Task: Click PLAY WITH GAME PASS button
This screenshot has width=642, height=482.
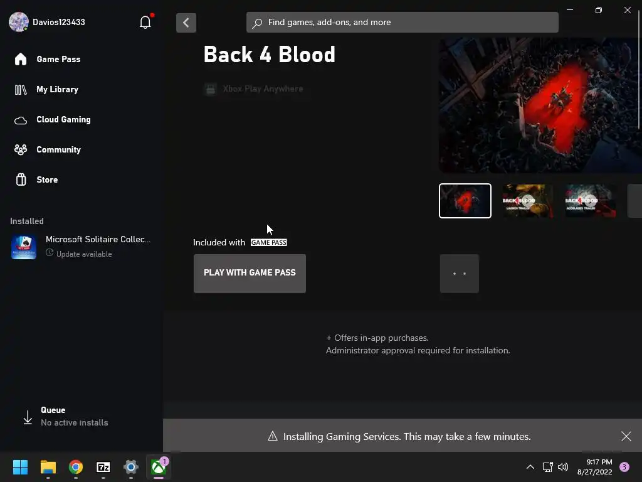Action: [250, 274]
